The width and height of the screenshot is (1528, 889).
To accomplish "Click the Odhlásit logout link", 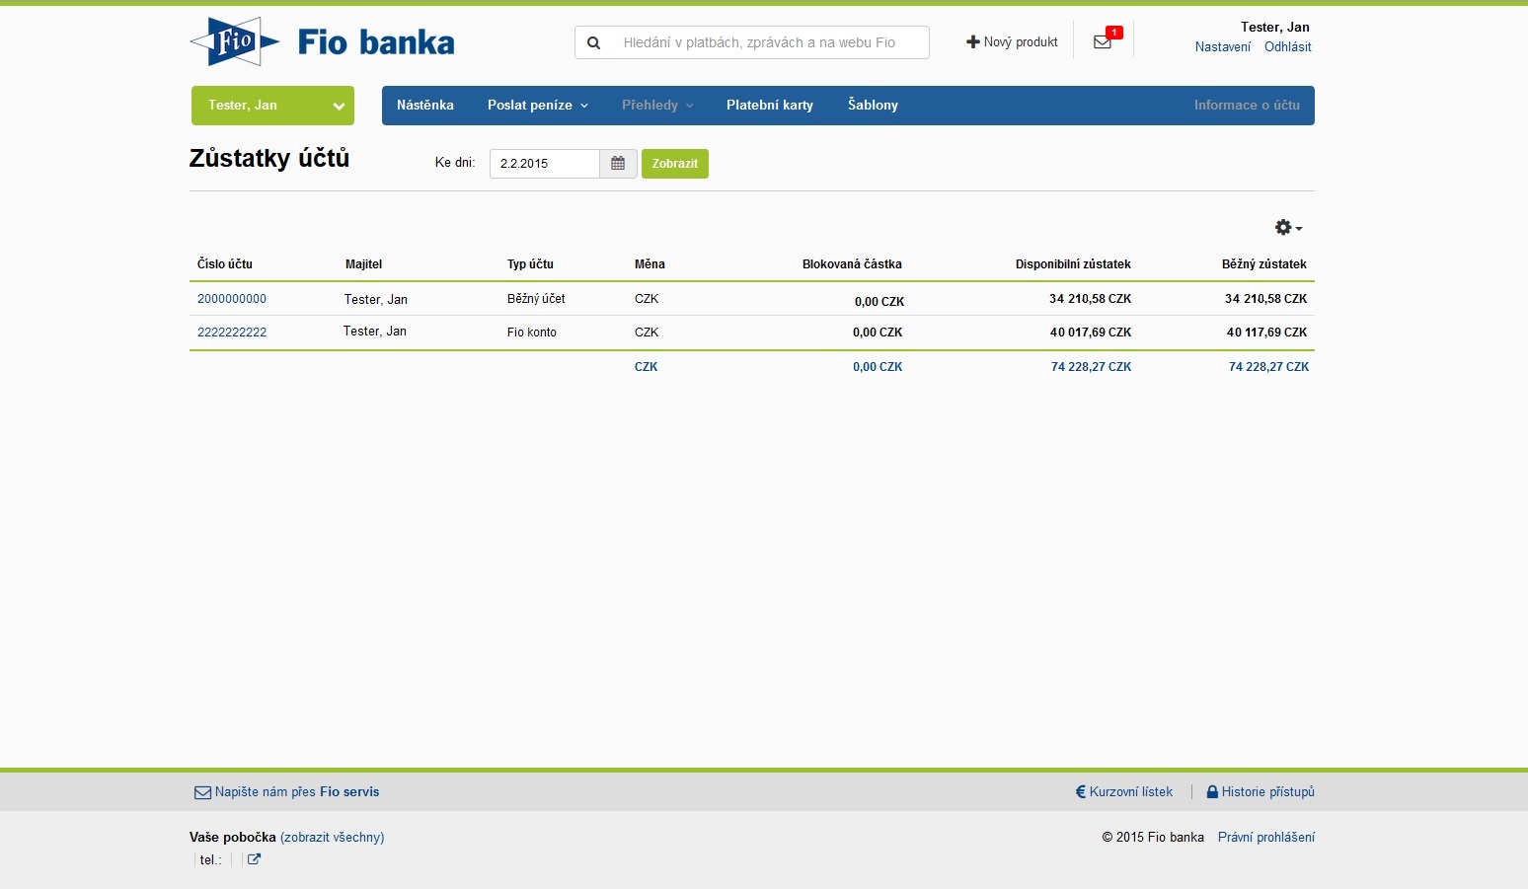I will click(1287, 47).
